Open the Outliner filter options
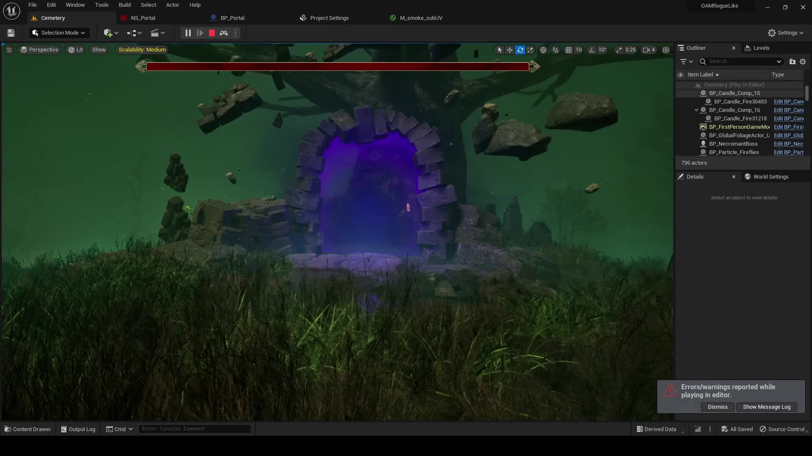Viewport: 812px width, 456px height. click(x=686, y=62)
